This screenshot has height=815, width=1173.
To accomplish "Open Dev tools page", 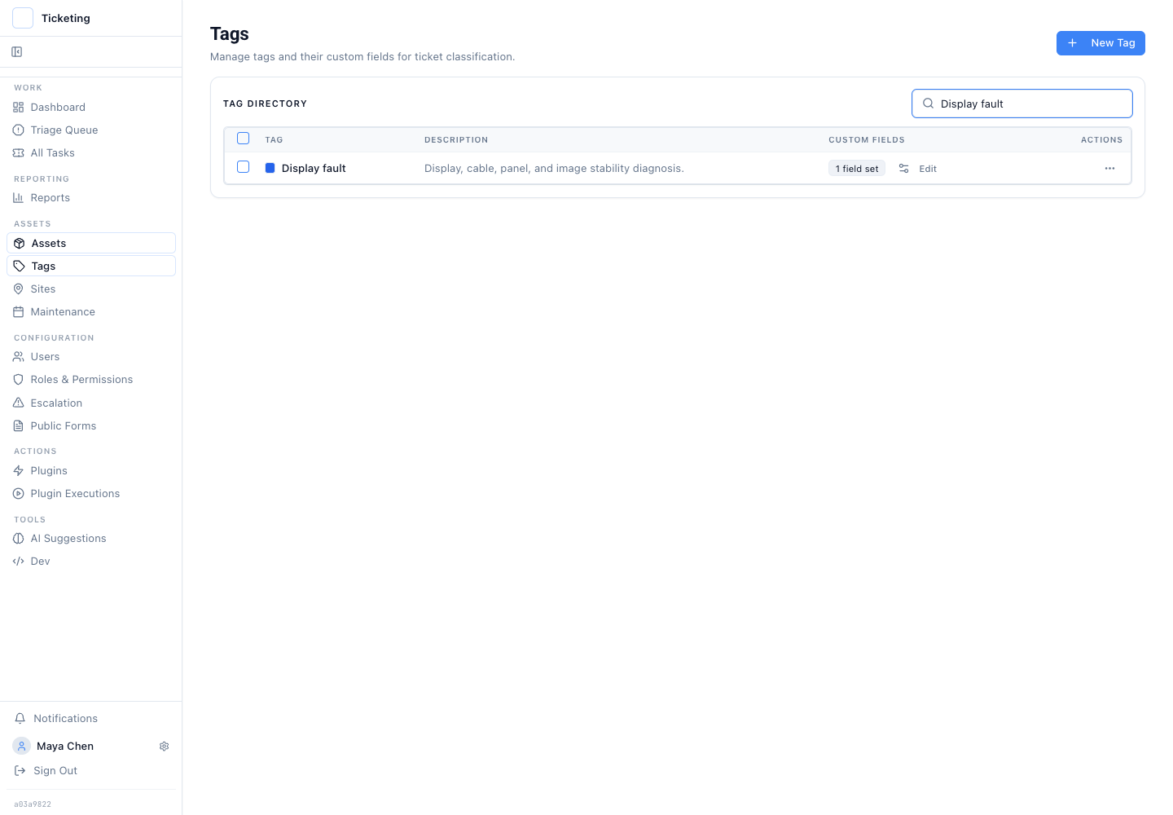I will pyautogui.click(x=91, y=562).
